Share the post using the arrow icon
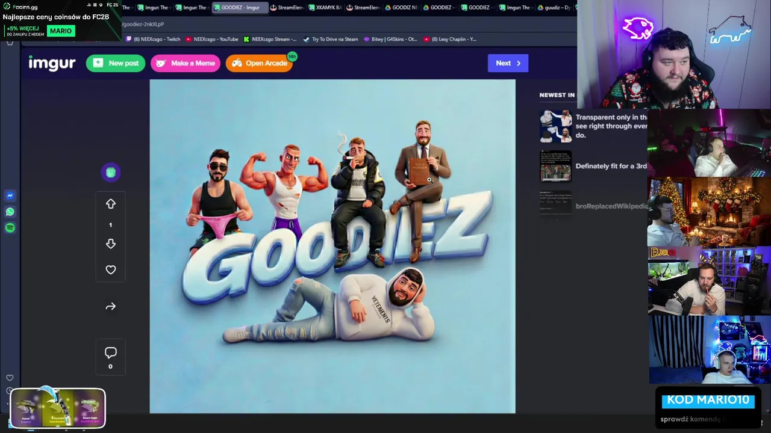771x433 pixels. (x=111, y=307)
